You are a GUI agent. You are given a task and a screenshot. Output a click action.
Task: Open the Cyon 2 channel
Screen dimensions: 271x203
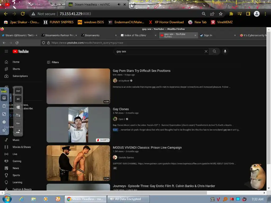122,119
